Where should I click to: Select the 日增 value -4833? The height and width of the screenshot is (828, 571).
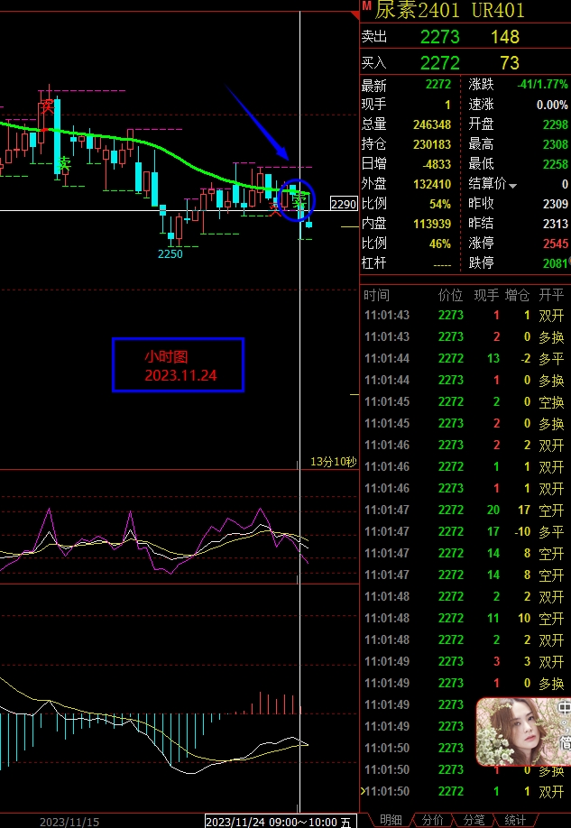[x=437, y=164]
